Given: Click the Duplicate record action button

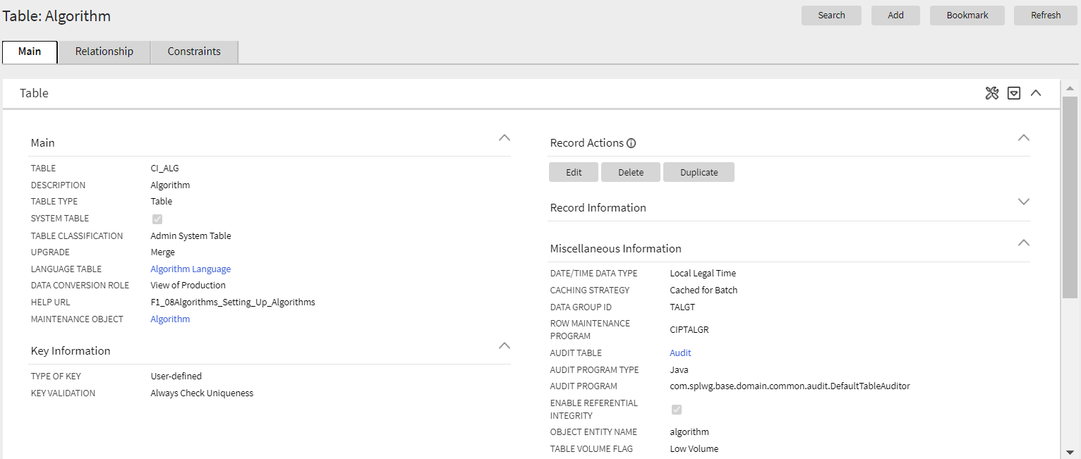Looking at the screenshot, I should pyautogui.click(x=699, y=171).
